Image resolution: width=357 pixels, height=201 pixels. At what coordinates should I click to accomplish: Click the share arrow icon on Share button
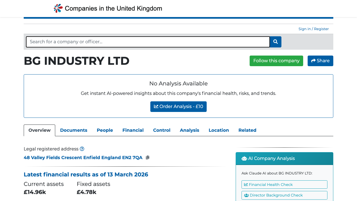pos(313,61)
